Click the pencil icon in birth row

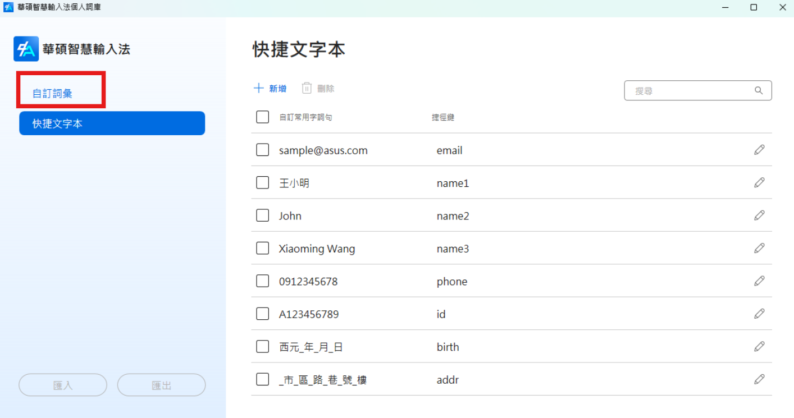tap(759, 346)
